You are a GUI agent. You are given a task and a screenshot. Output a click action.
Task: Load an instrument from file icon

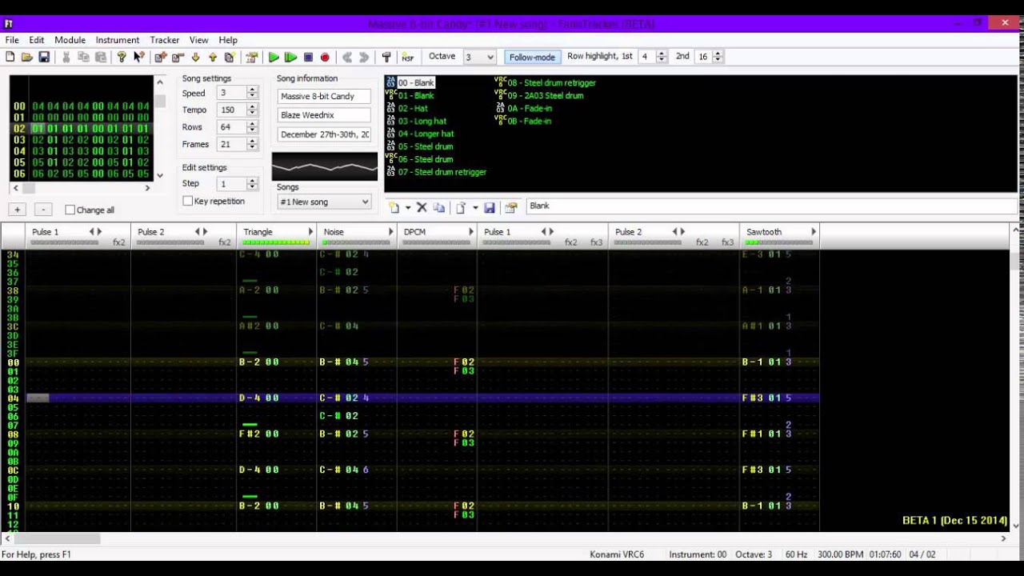pos(461,207)
